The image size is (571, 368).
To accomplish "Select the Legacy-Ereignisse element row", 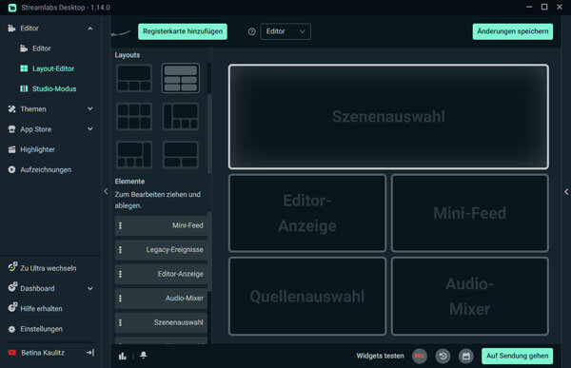I will pos(161,250).
